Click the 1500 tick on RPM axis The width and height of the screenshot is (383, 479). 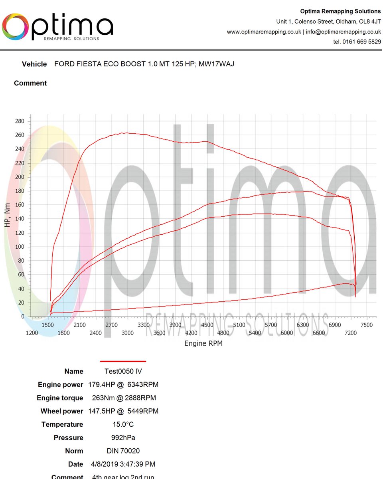(x=48, y=325)
